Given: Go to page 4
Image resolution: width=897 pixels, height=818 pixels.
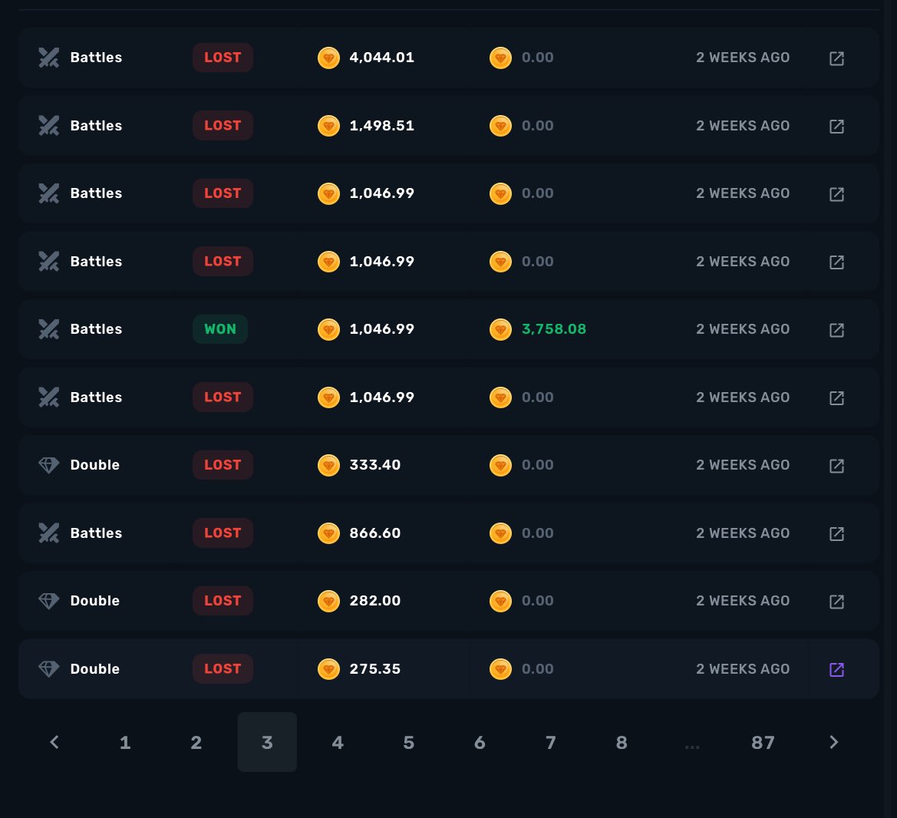Looking at the screenshot, I should 338,742.
